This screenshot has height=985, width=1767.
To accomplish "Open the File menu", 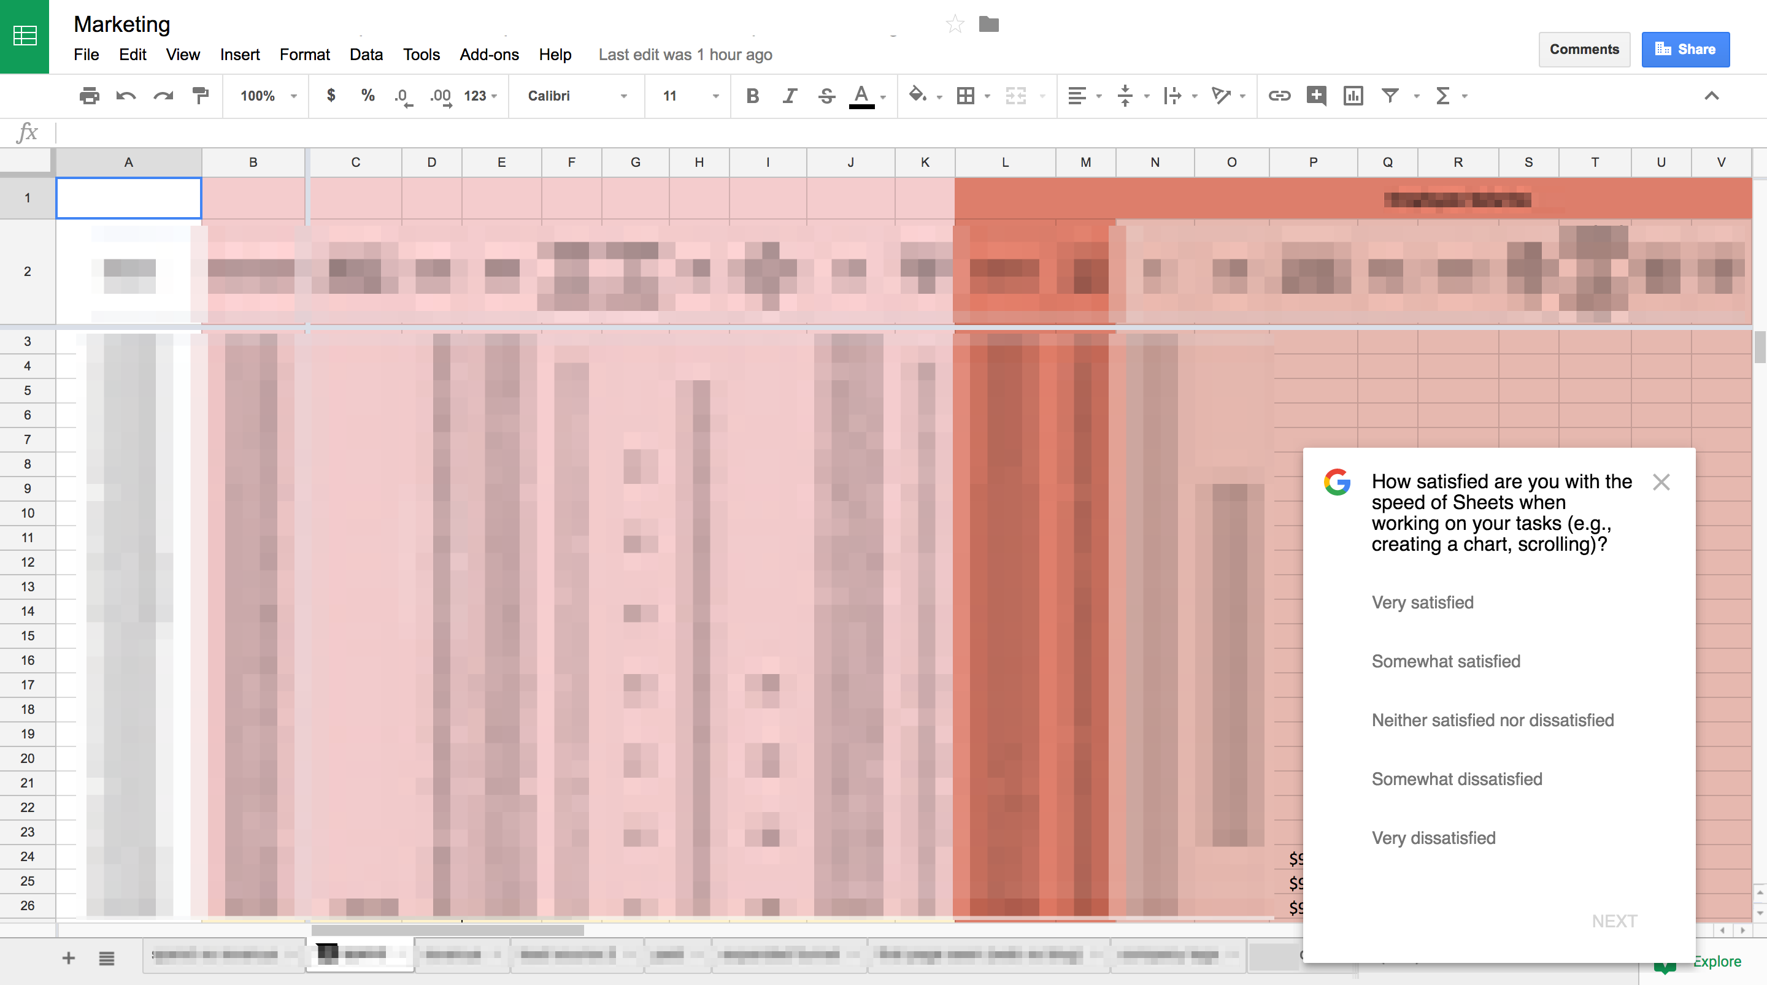I will [87, 55].
